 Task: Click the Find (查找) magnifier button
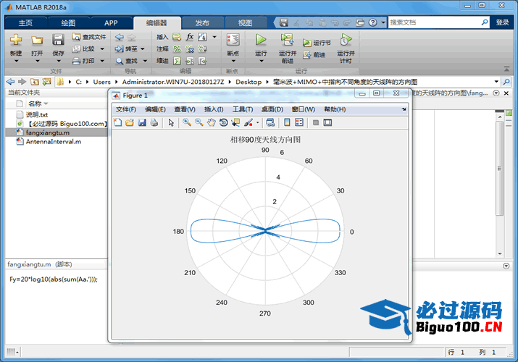pos(127,61)
